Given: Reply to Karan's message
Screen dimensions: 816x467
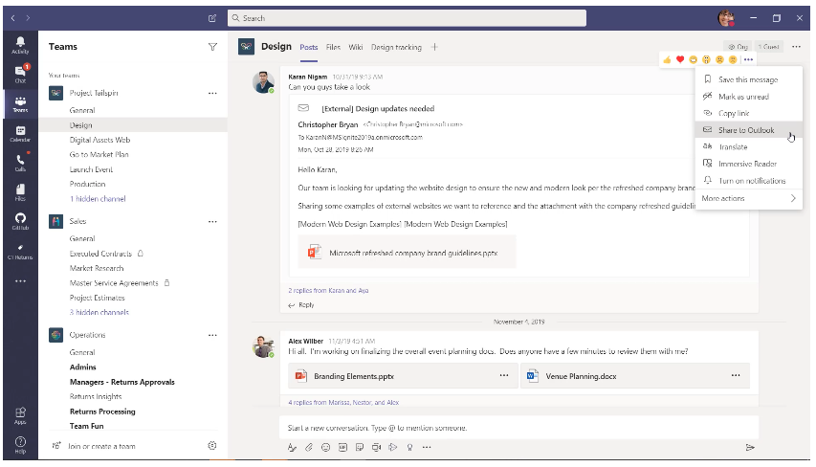Looking at the screenshot, I should 301,305.
